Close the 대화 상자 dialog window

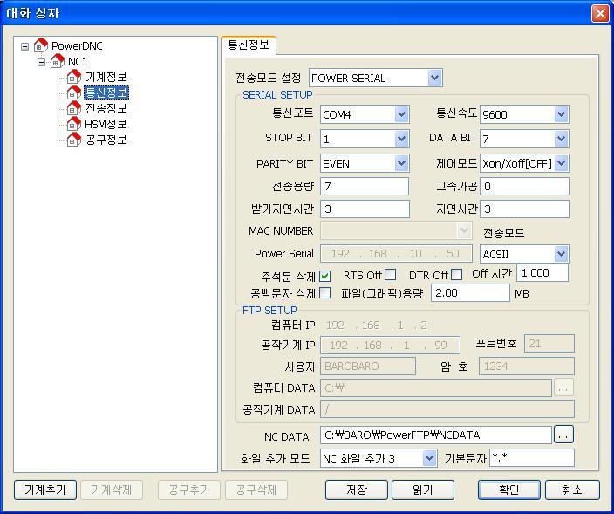click(600, 13)
